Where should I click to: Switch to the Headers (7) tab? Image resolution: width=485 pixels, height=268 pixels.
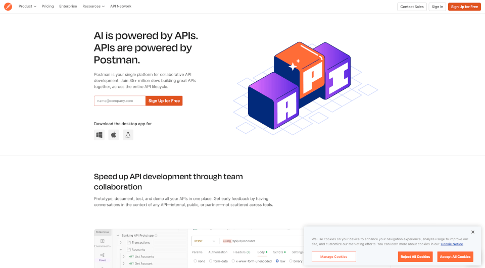[x=242, y=252]
